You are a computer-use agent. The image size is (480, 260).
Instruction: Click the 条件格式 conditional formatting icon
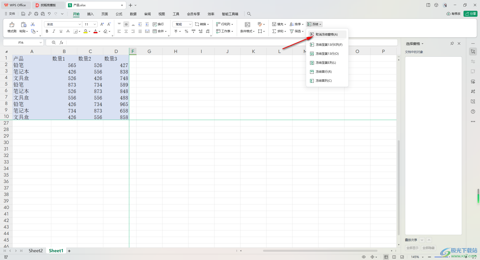(x=247, y=24)
